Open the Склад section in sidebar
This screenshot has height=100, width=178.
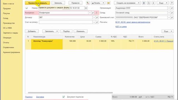tap(6, 18)
